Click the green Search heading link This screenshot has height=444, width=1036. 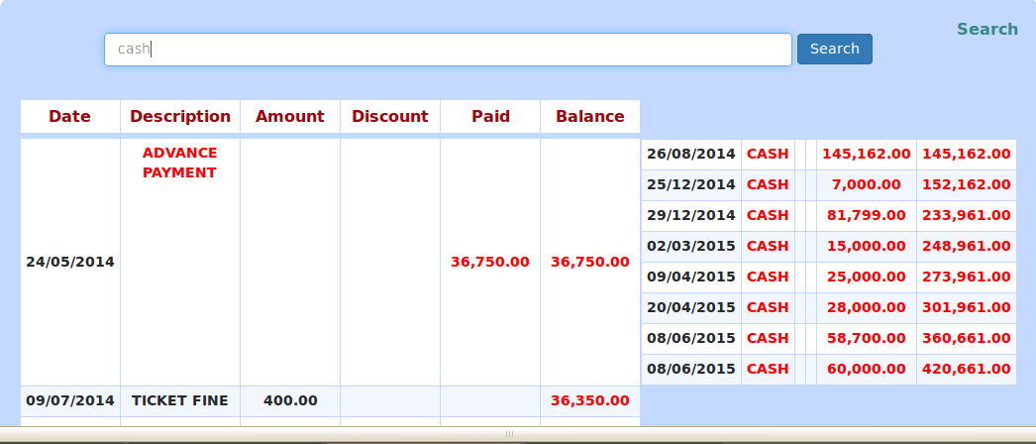pyautogui.click(x=987, y=29)
